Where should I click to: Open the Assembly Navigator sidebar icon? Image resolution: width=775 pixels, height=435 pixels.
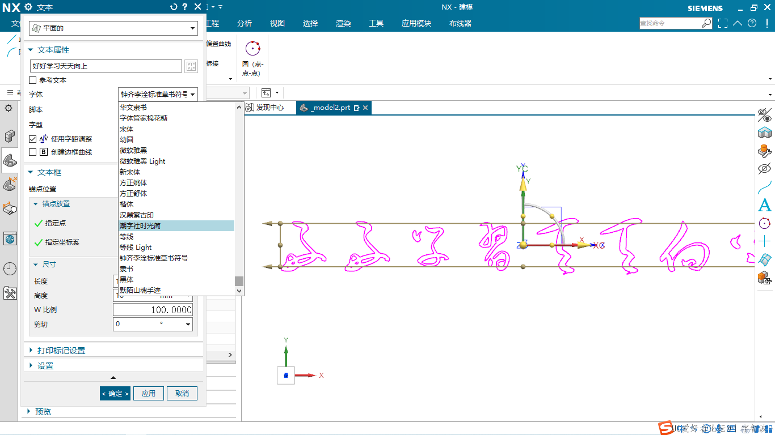coord(10,136)
